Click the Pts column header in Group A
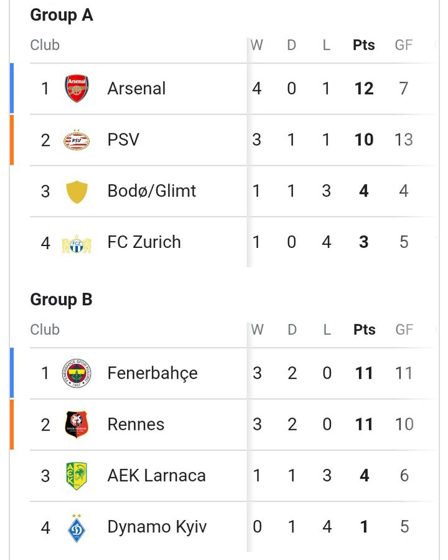 pyautogui.click(x=364, y=45)
